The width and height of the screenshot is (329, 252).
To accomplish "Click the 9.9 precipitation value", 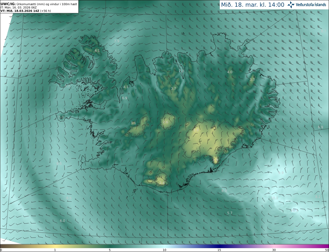I will coord(281,173).
